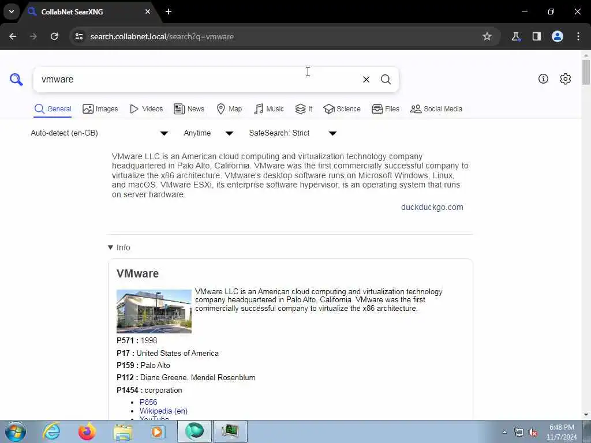Collapse the Info section
591x443 pixels.
pos(119,247)
